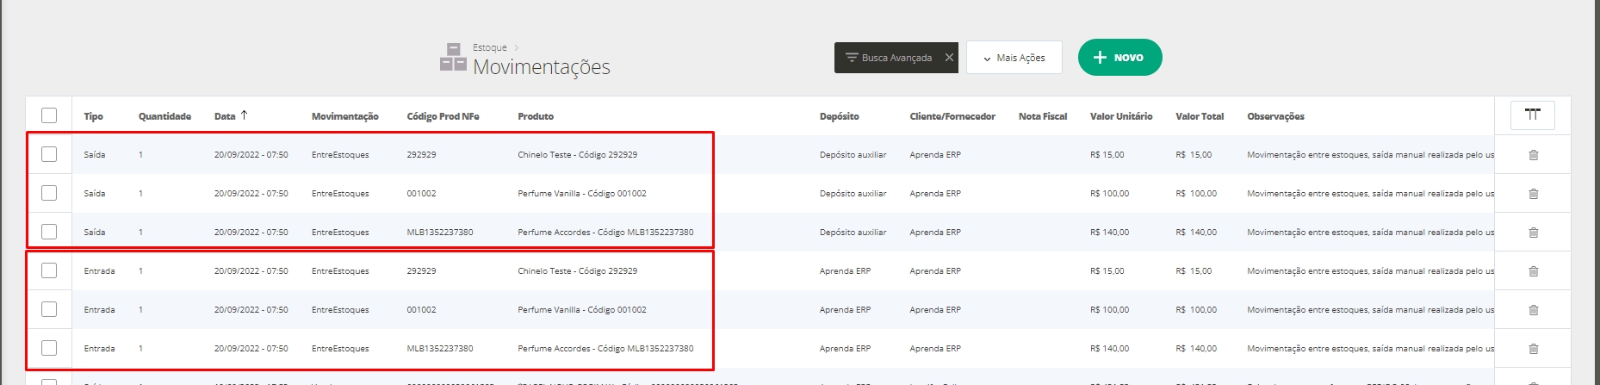Tick the Perfume Accordes Saída row checkbox

(x=49, y=232)
